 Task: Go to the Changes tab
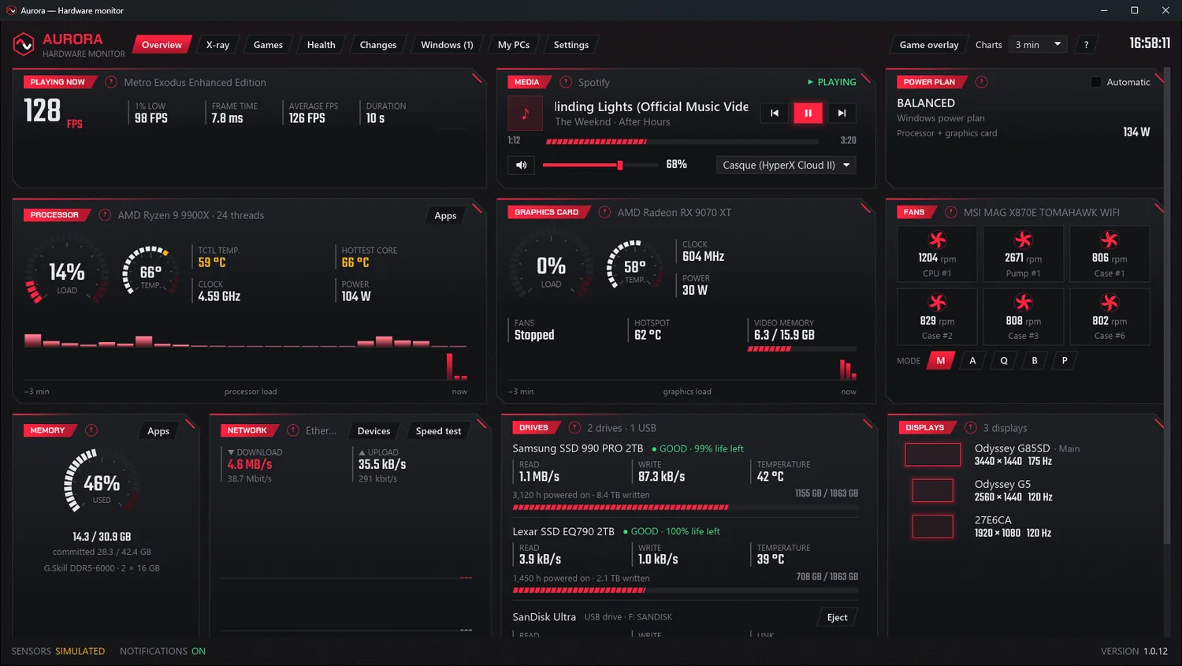click(x=378, y=45)
